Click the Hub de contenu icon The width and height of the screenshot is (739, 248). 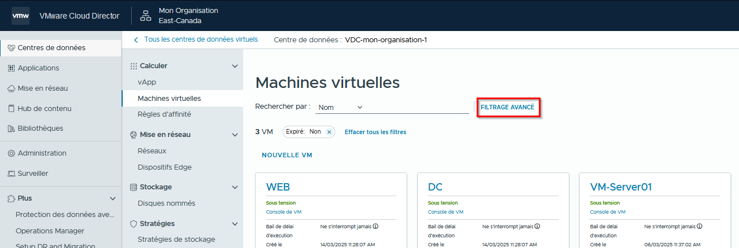[x=11, y=109]
